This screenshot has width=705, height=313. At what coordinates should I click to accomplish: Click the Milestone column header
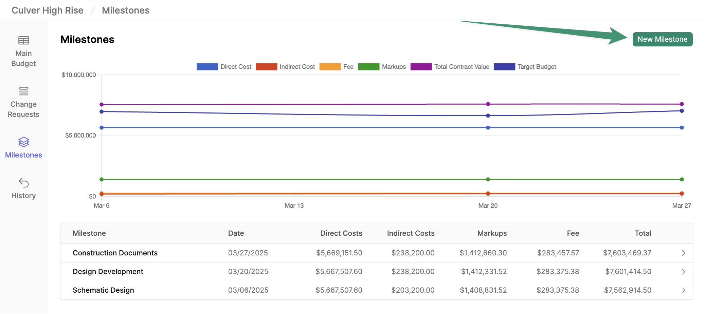pyautogui.click(x=89, y=233)
